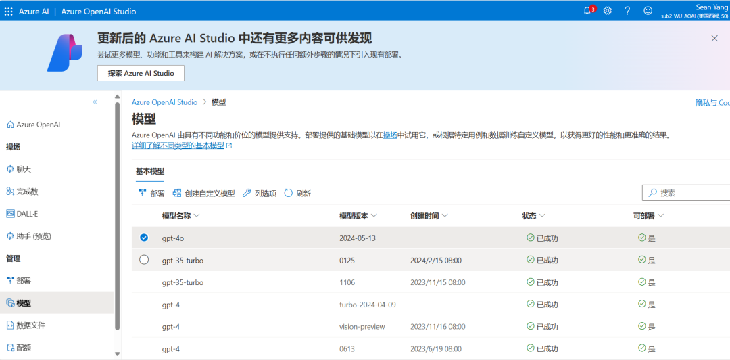The image size is (730, 360).
Task: Click sidebar scrollbar up arrow
Action: [x=118, y=97]
